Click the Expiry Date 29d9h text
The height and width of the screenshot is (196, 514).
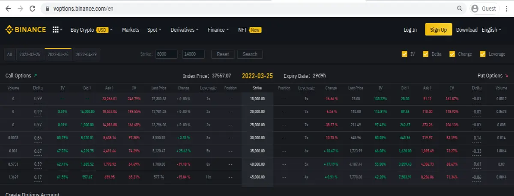[320, 76]
